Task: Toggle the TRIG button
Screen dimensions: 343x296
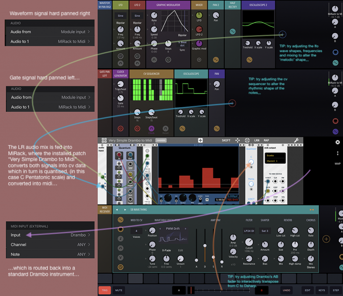Action: coord(105,290)
